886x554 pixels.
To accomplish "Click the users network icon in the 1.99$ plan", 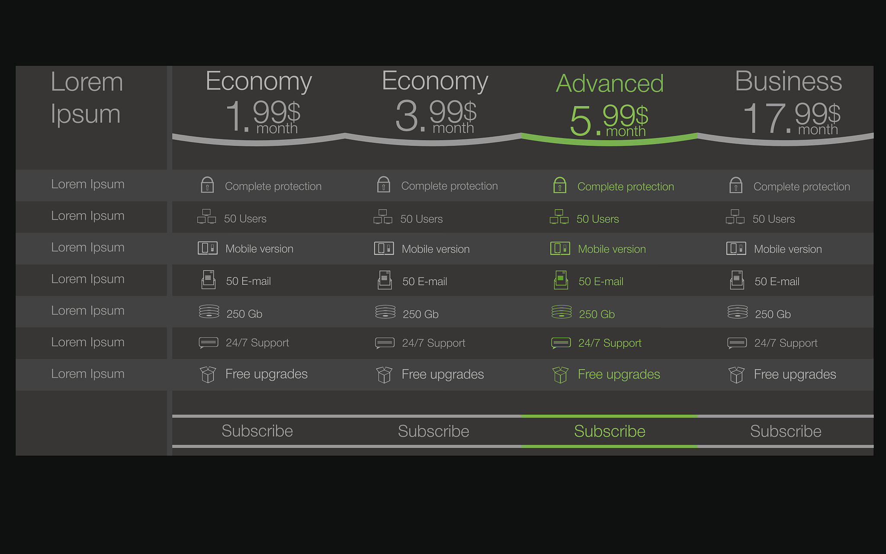I will coord(206,216).
